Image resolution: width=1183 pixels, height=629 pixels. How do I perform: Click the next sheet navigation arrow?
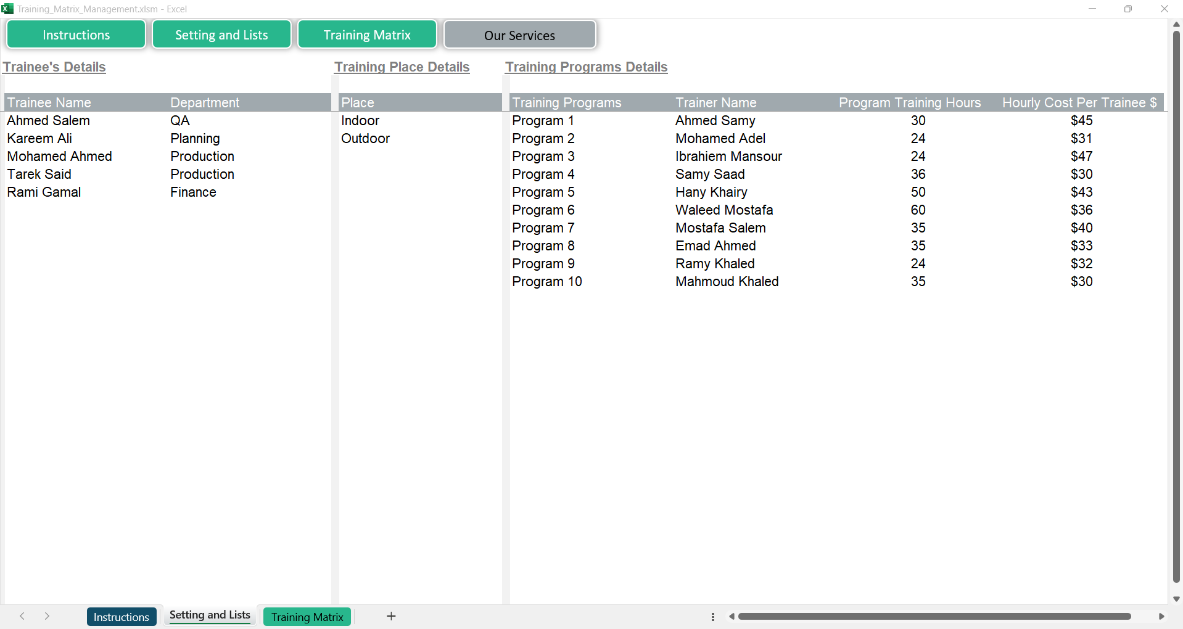pyautogui.click(x=47, y=616)
